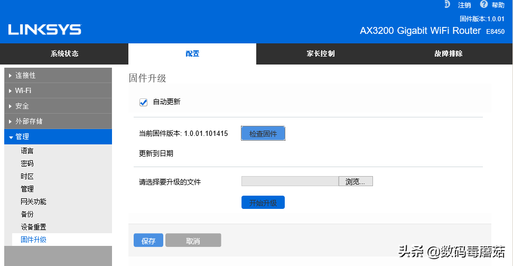Click the 固件升级 page heading

tap(147, 78)
